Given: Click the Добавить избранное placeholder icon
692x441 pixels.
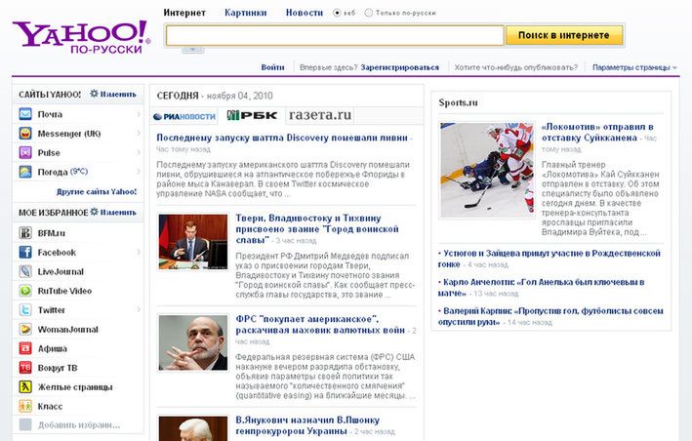Looking at the screenshot, I should pos(25,424).
